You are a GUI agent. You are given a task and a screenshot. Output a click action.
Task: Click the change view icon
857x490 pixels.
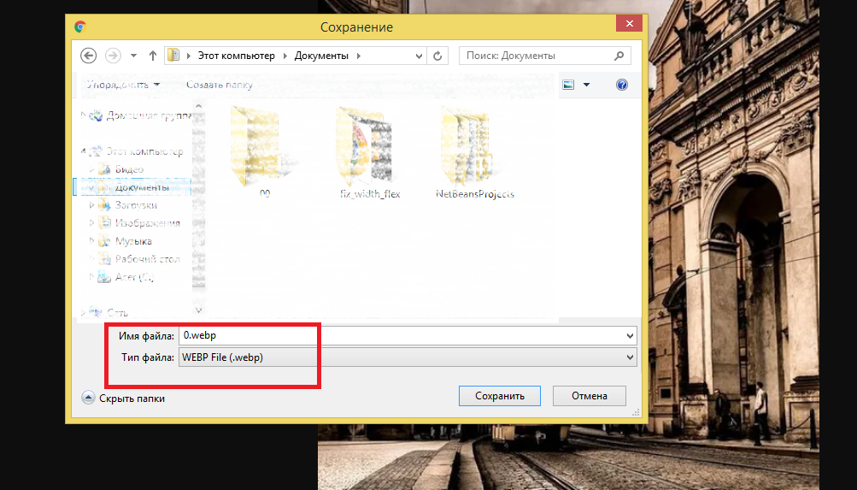(568, 85)
